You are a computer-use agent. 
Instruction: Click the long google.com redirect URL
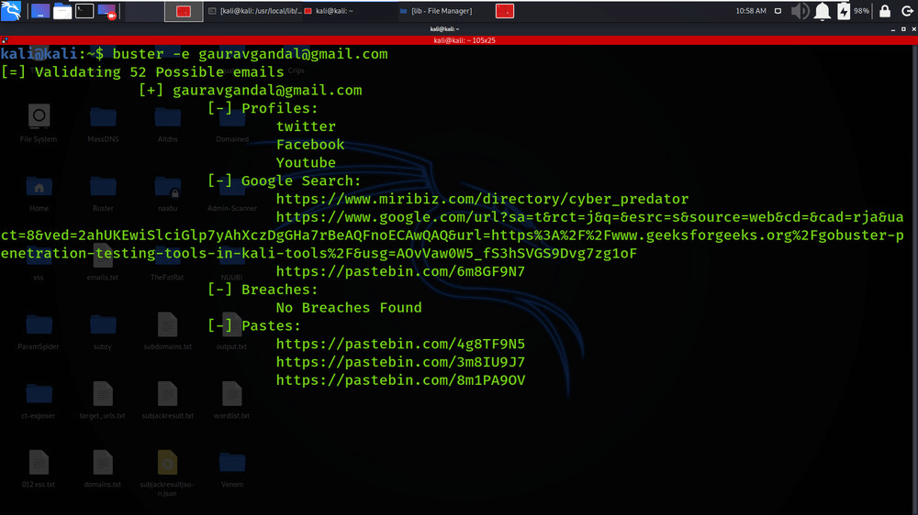(x=453, y=235)
